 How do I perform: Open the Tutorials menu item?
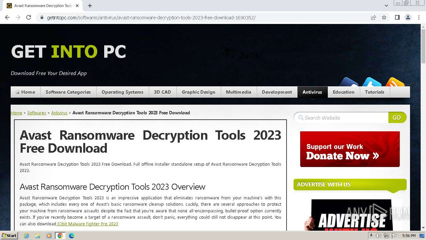click(x=374, y=92)
